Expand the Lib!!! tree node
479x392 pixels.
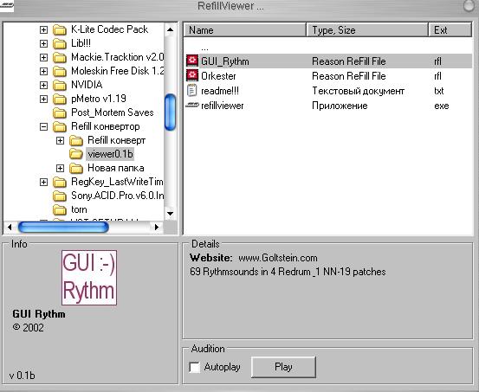43,43
